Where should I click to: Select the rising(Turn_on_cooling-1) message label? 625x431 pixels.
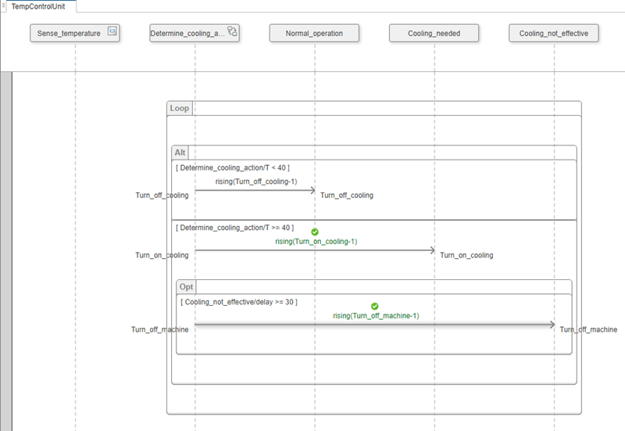pos(316,242)
